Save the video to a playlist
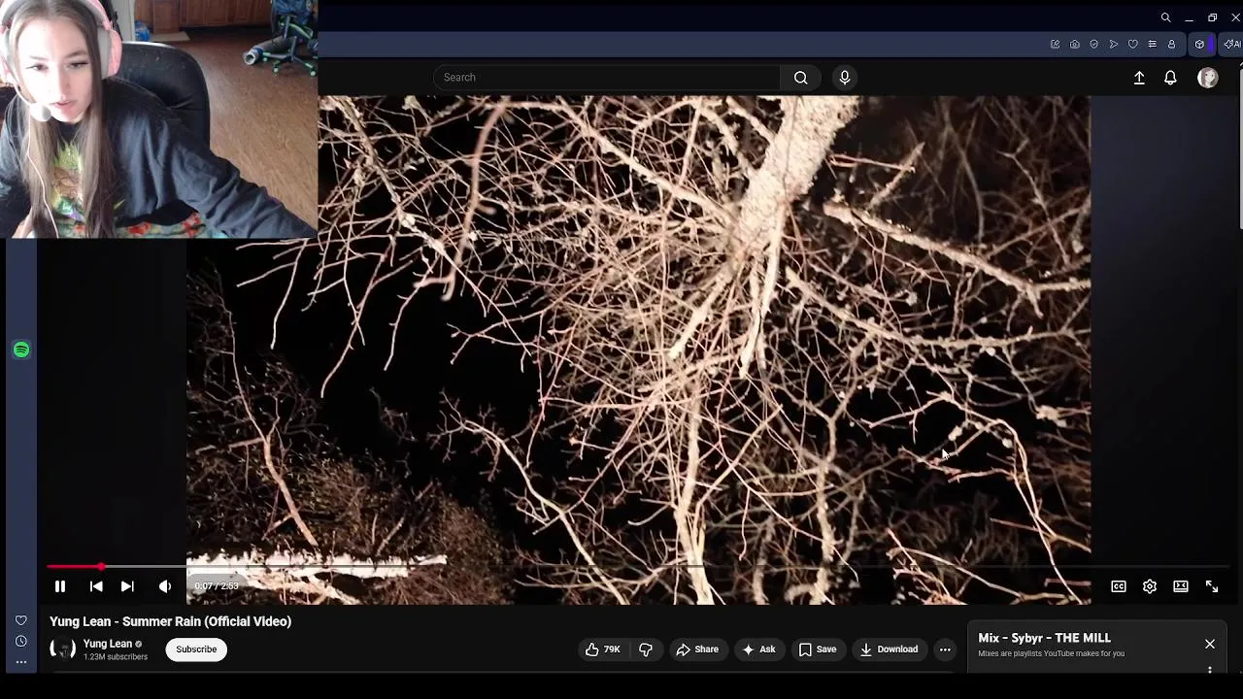This screenshot has height=699, width=1243. [x=817, y=649]
